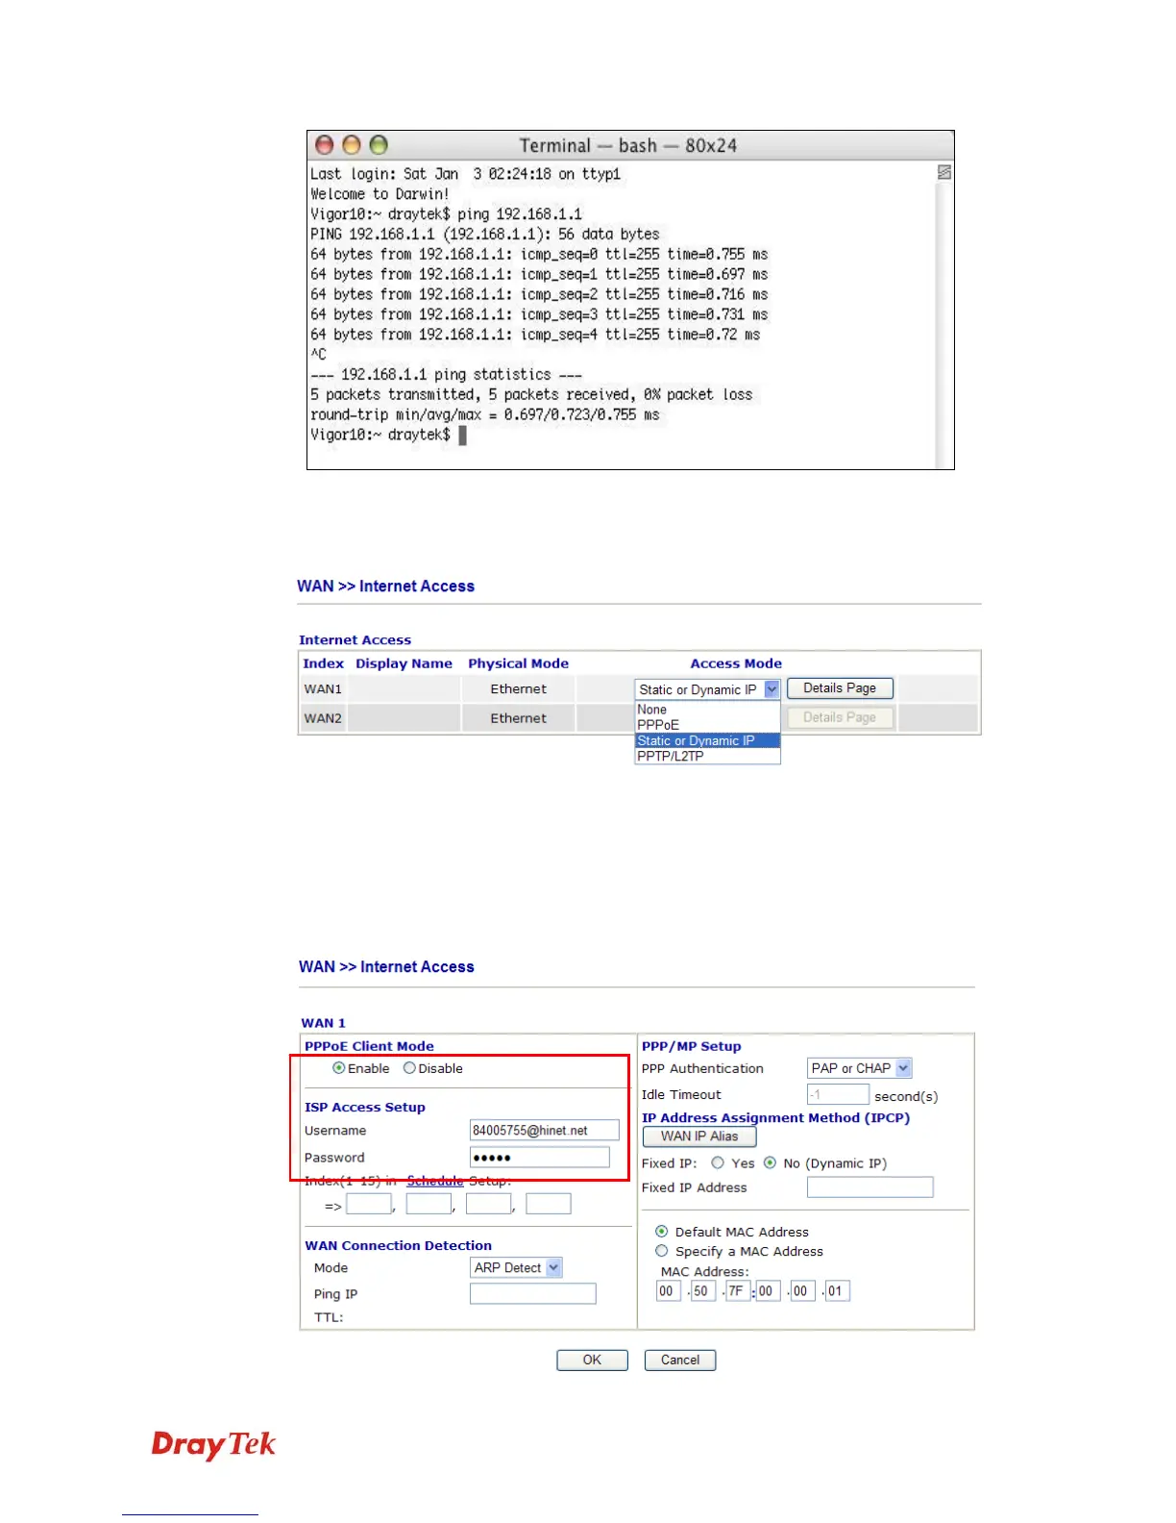
Task: Choose PPPoE in Access Mode list
Action: click(x=658, y=725)
